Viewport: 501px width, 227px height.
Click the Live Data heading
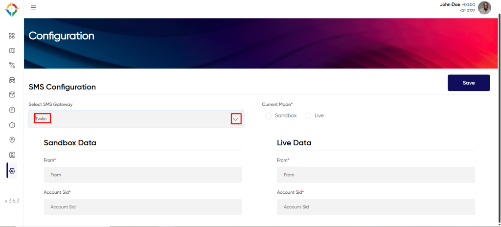click(294, 142)
